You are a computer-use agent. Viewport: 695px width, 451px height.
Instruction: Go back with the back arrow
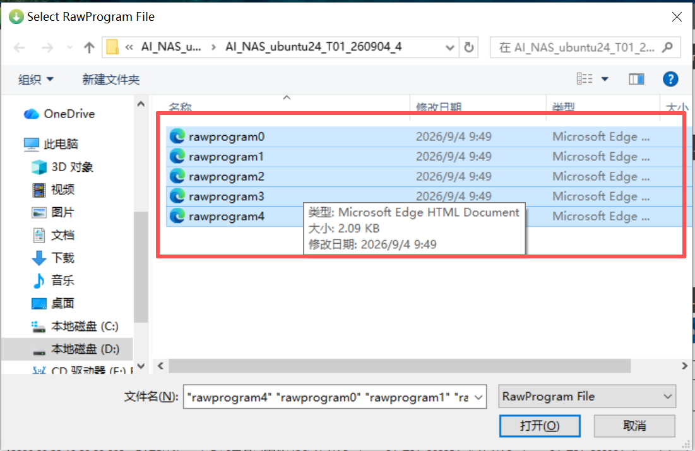(x=20, y=47)
